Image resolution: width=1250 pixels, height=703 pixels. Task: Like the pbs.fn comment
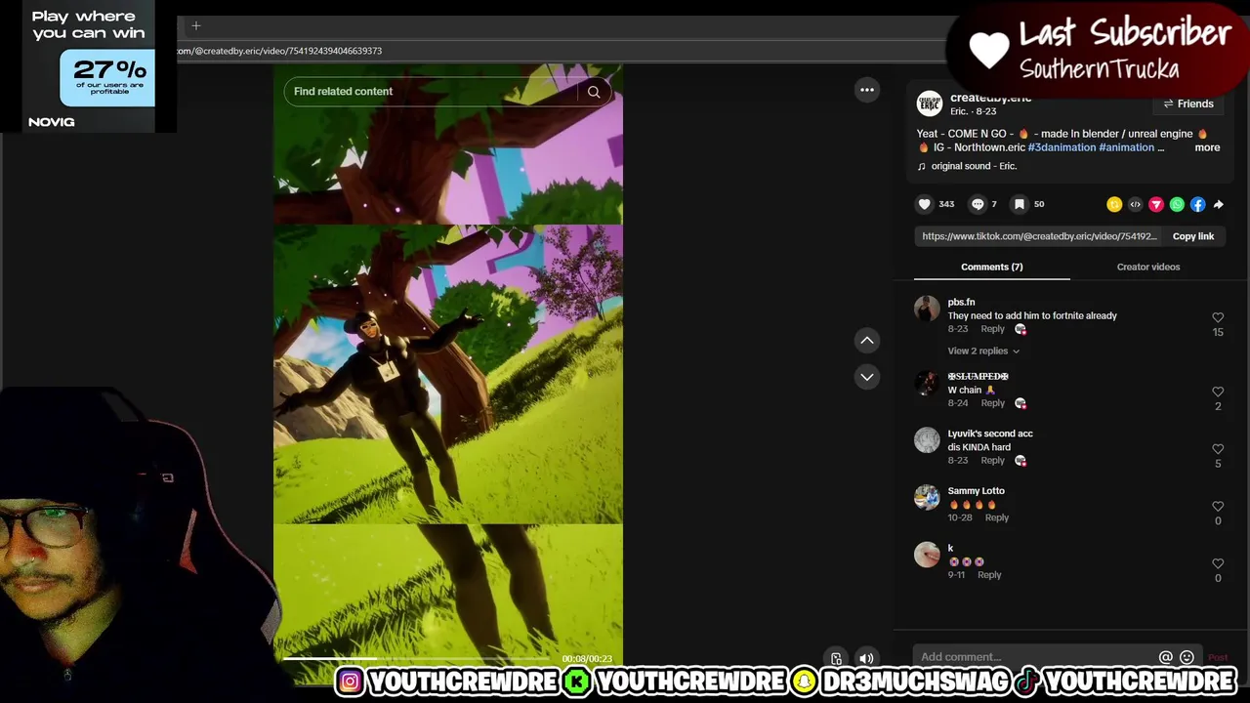pos(1218,317)
